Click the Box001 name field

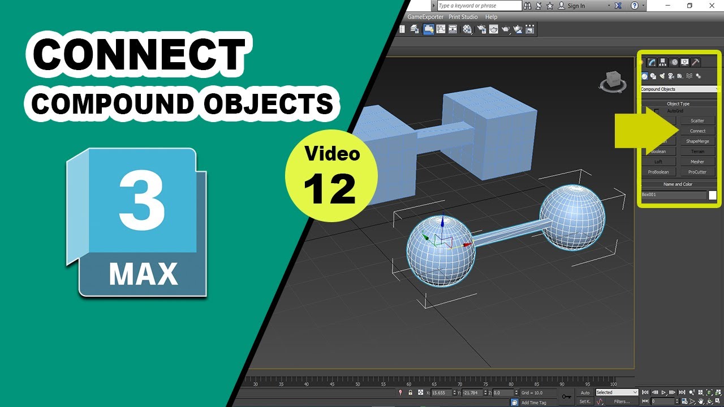674,194
